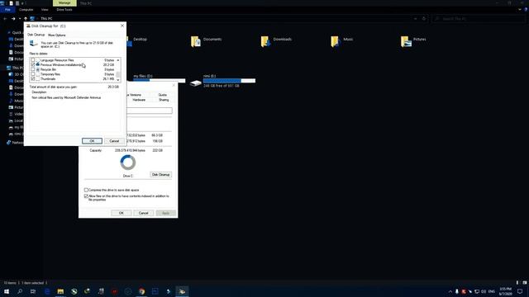Screen dimensions: 529x297
Task: Go back in File Explorer
Action: (5, 18)
